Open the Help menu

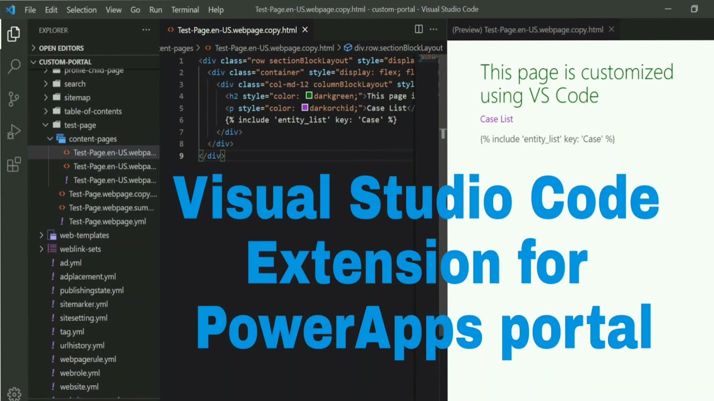pyautogui.click(x=216, y=9)
